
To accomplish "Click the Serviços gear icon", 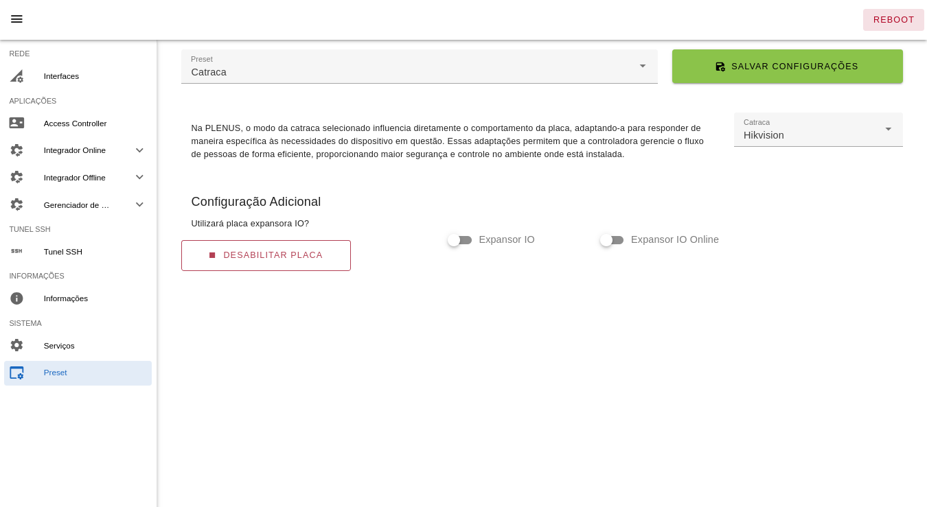I will (16, 345).
